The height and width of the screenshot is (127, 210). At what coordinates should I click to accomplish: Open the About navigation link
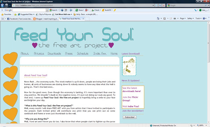pos(25,53)
